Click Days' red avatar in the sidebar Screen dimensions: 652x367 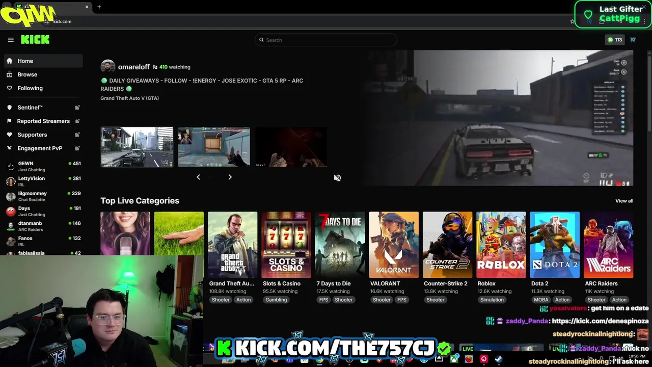click(x=11, y=211)
